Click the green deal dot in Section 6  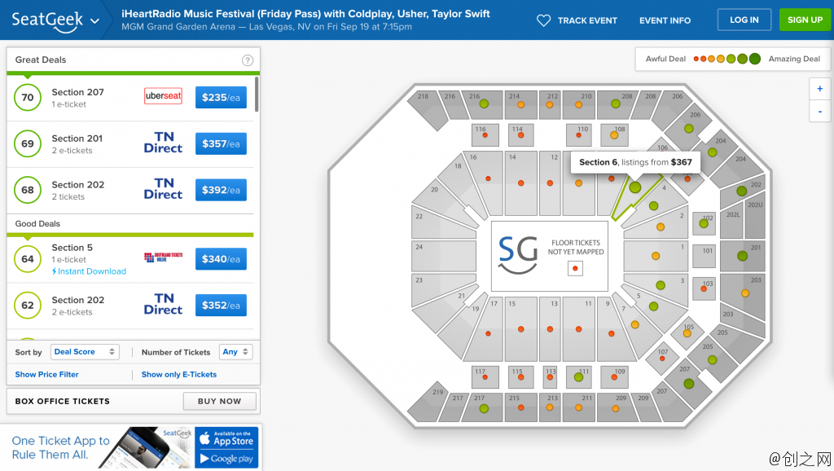pyautogui.click(x=635, y=187)
